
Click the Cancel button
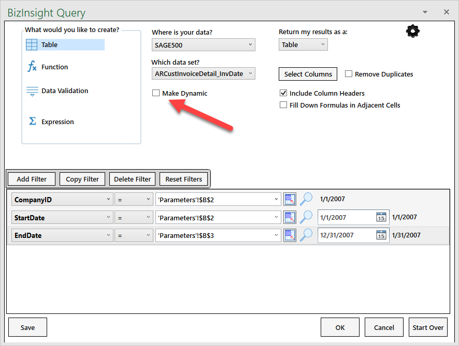(384, 327)
